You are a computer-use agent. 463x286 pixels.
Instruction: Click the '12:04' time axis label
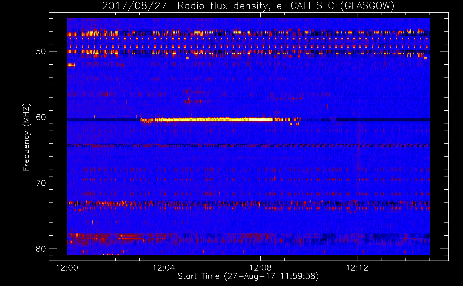point(164,268)
